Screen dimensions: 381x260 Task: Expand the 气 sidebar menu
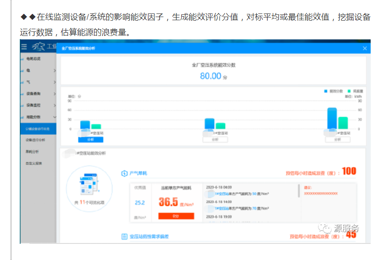(54, 82)
